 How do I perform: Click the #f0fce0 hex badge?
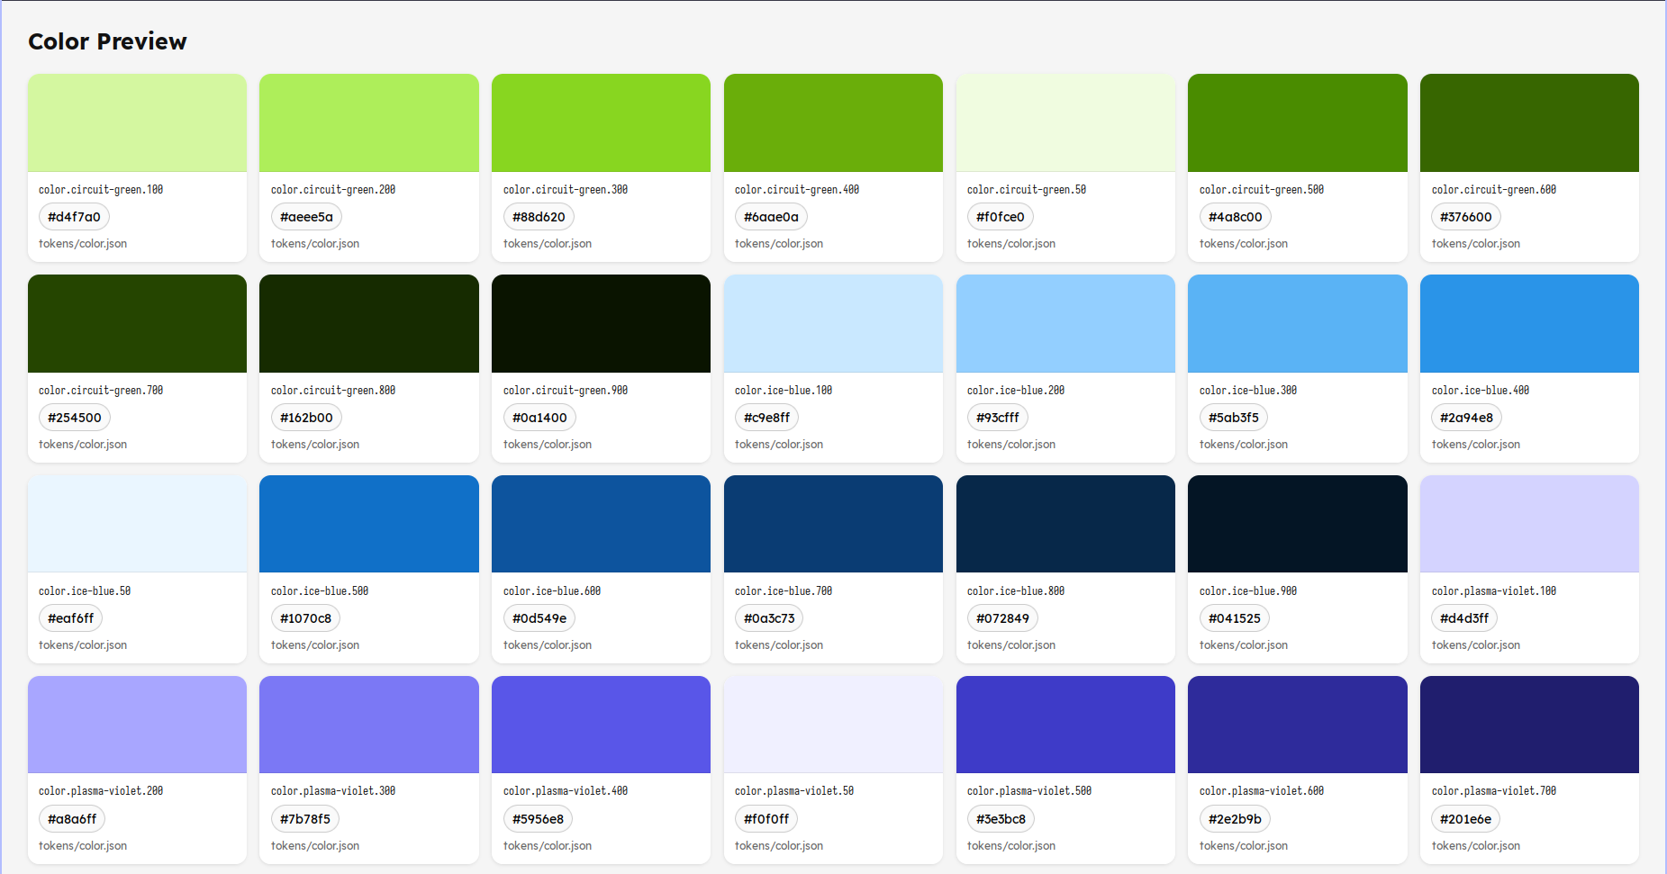[1001, 217]
